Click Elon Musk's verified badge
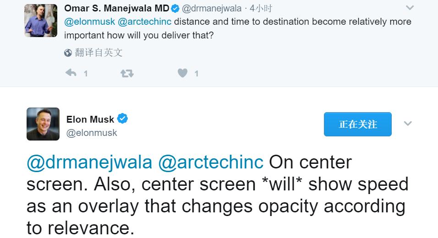The image size is (438, 238). [122, 119]
